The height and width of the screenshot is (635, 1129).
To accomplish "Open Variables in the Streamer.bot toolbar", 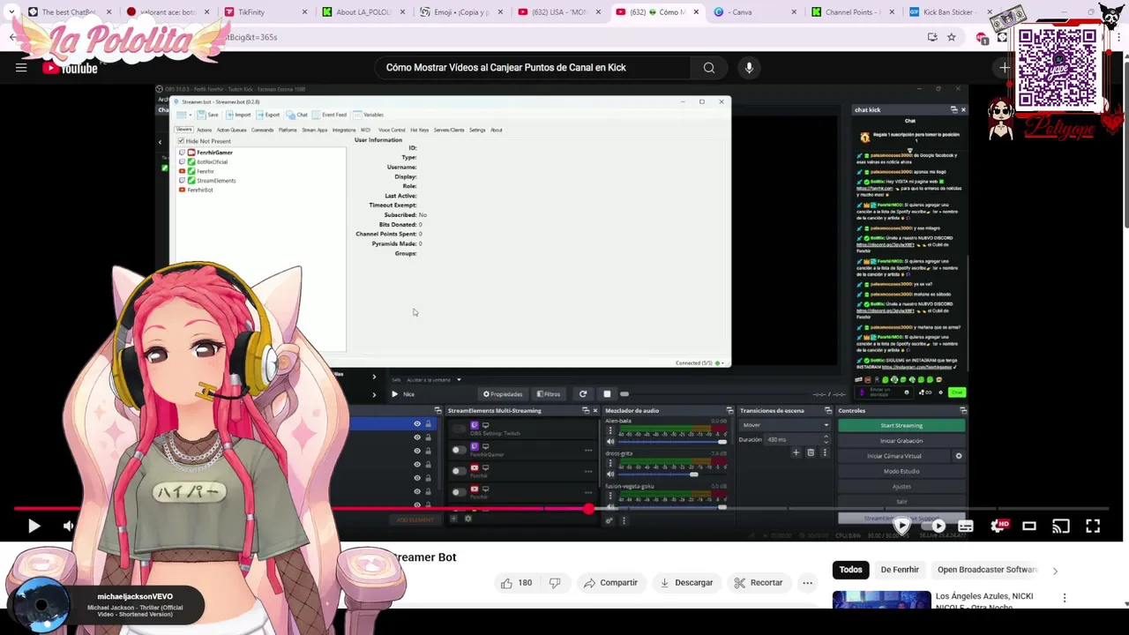I will [369, 115].
